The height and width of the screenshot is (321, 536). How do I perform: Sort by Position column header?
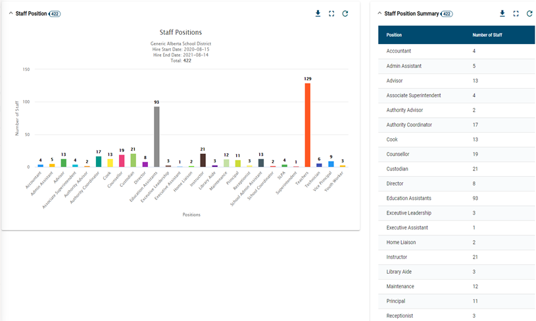[394, 35]
